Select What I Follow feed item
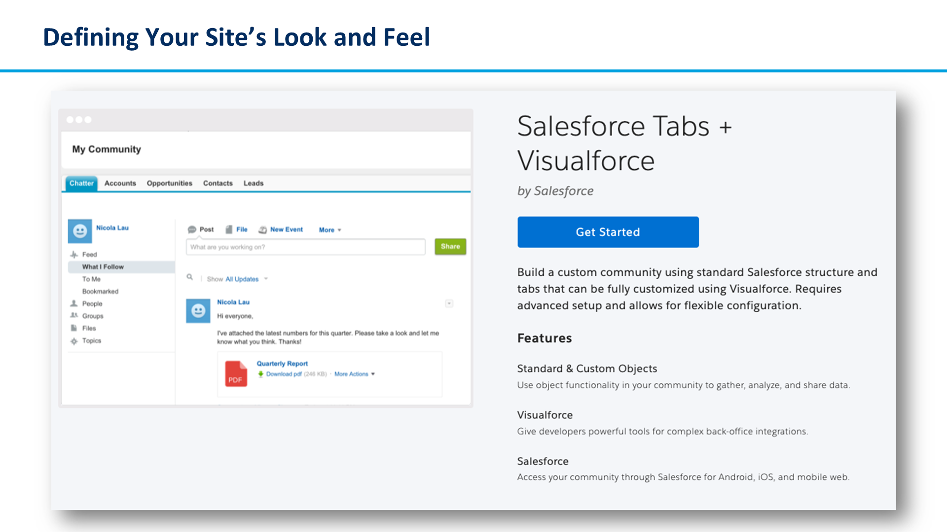947x532 pixels. point(121,267)
